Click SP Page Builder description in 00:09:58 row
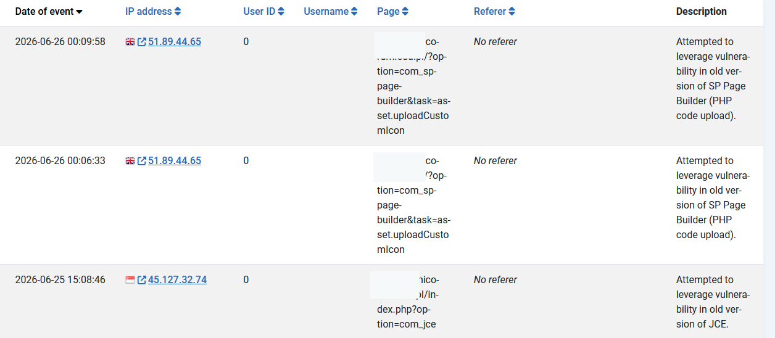775x338 pixels. (713, 78)
